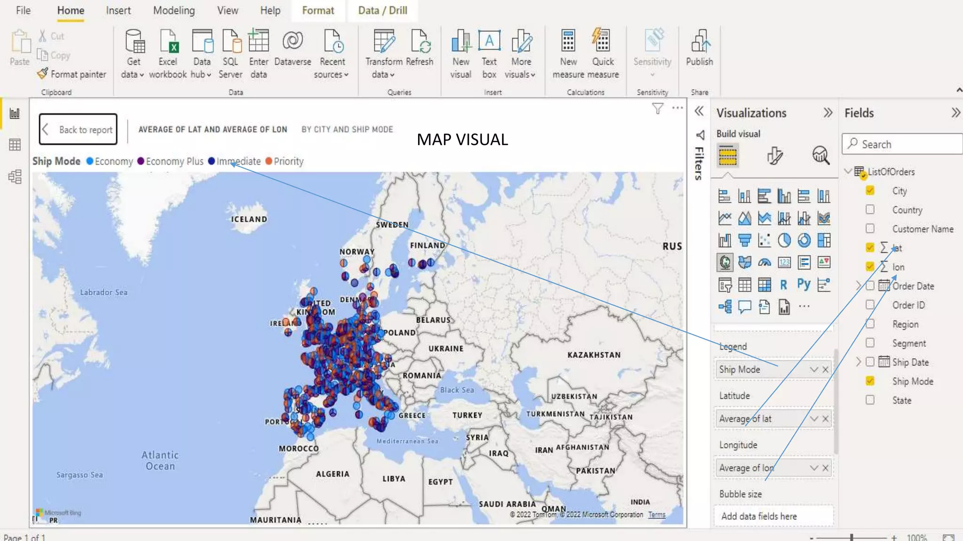Image resolution: width=963 pixels, height=541 pixels.
Task: Choose the Filled map visual icon
Action: (x=744, y=262)
